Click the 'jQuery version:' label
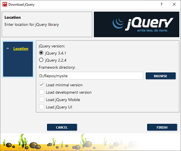 tap(52, 46)
